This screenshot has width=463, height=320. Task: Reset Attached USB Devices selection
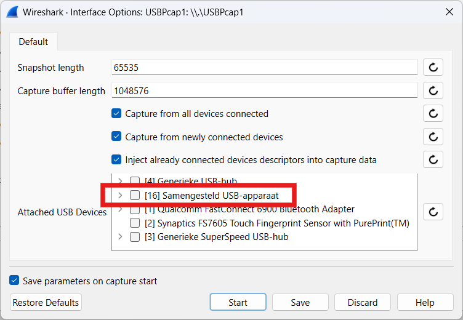[433, 212]
